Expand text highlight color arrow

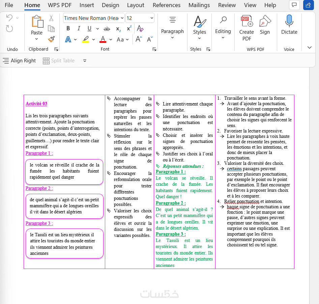pyautogui.click(x=94, y=39)
